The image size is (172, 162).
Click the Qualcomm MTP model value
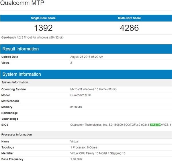click(x=81, y=95)
